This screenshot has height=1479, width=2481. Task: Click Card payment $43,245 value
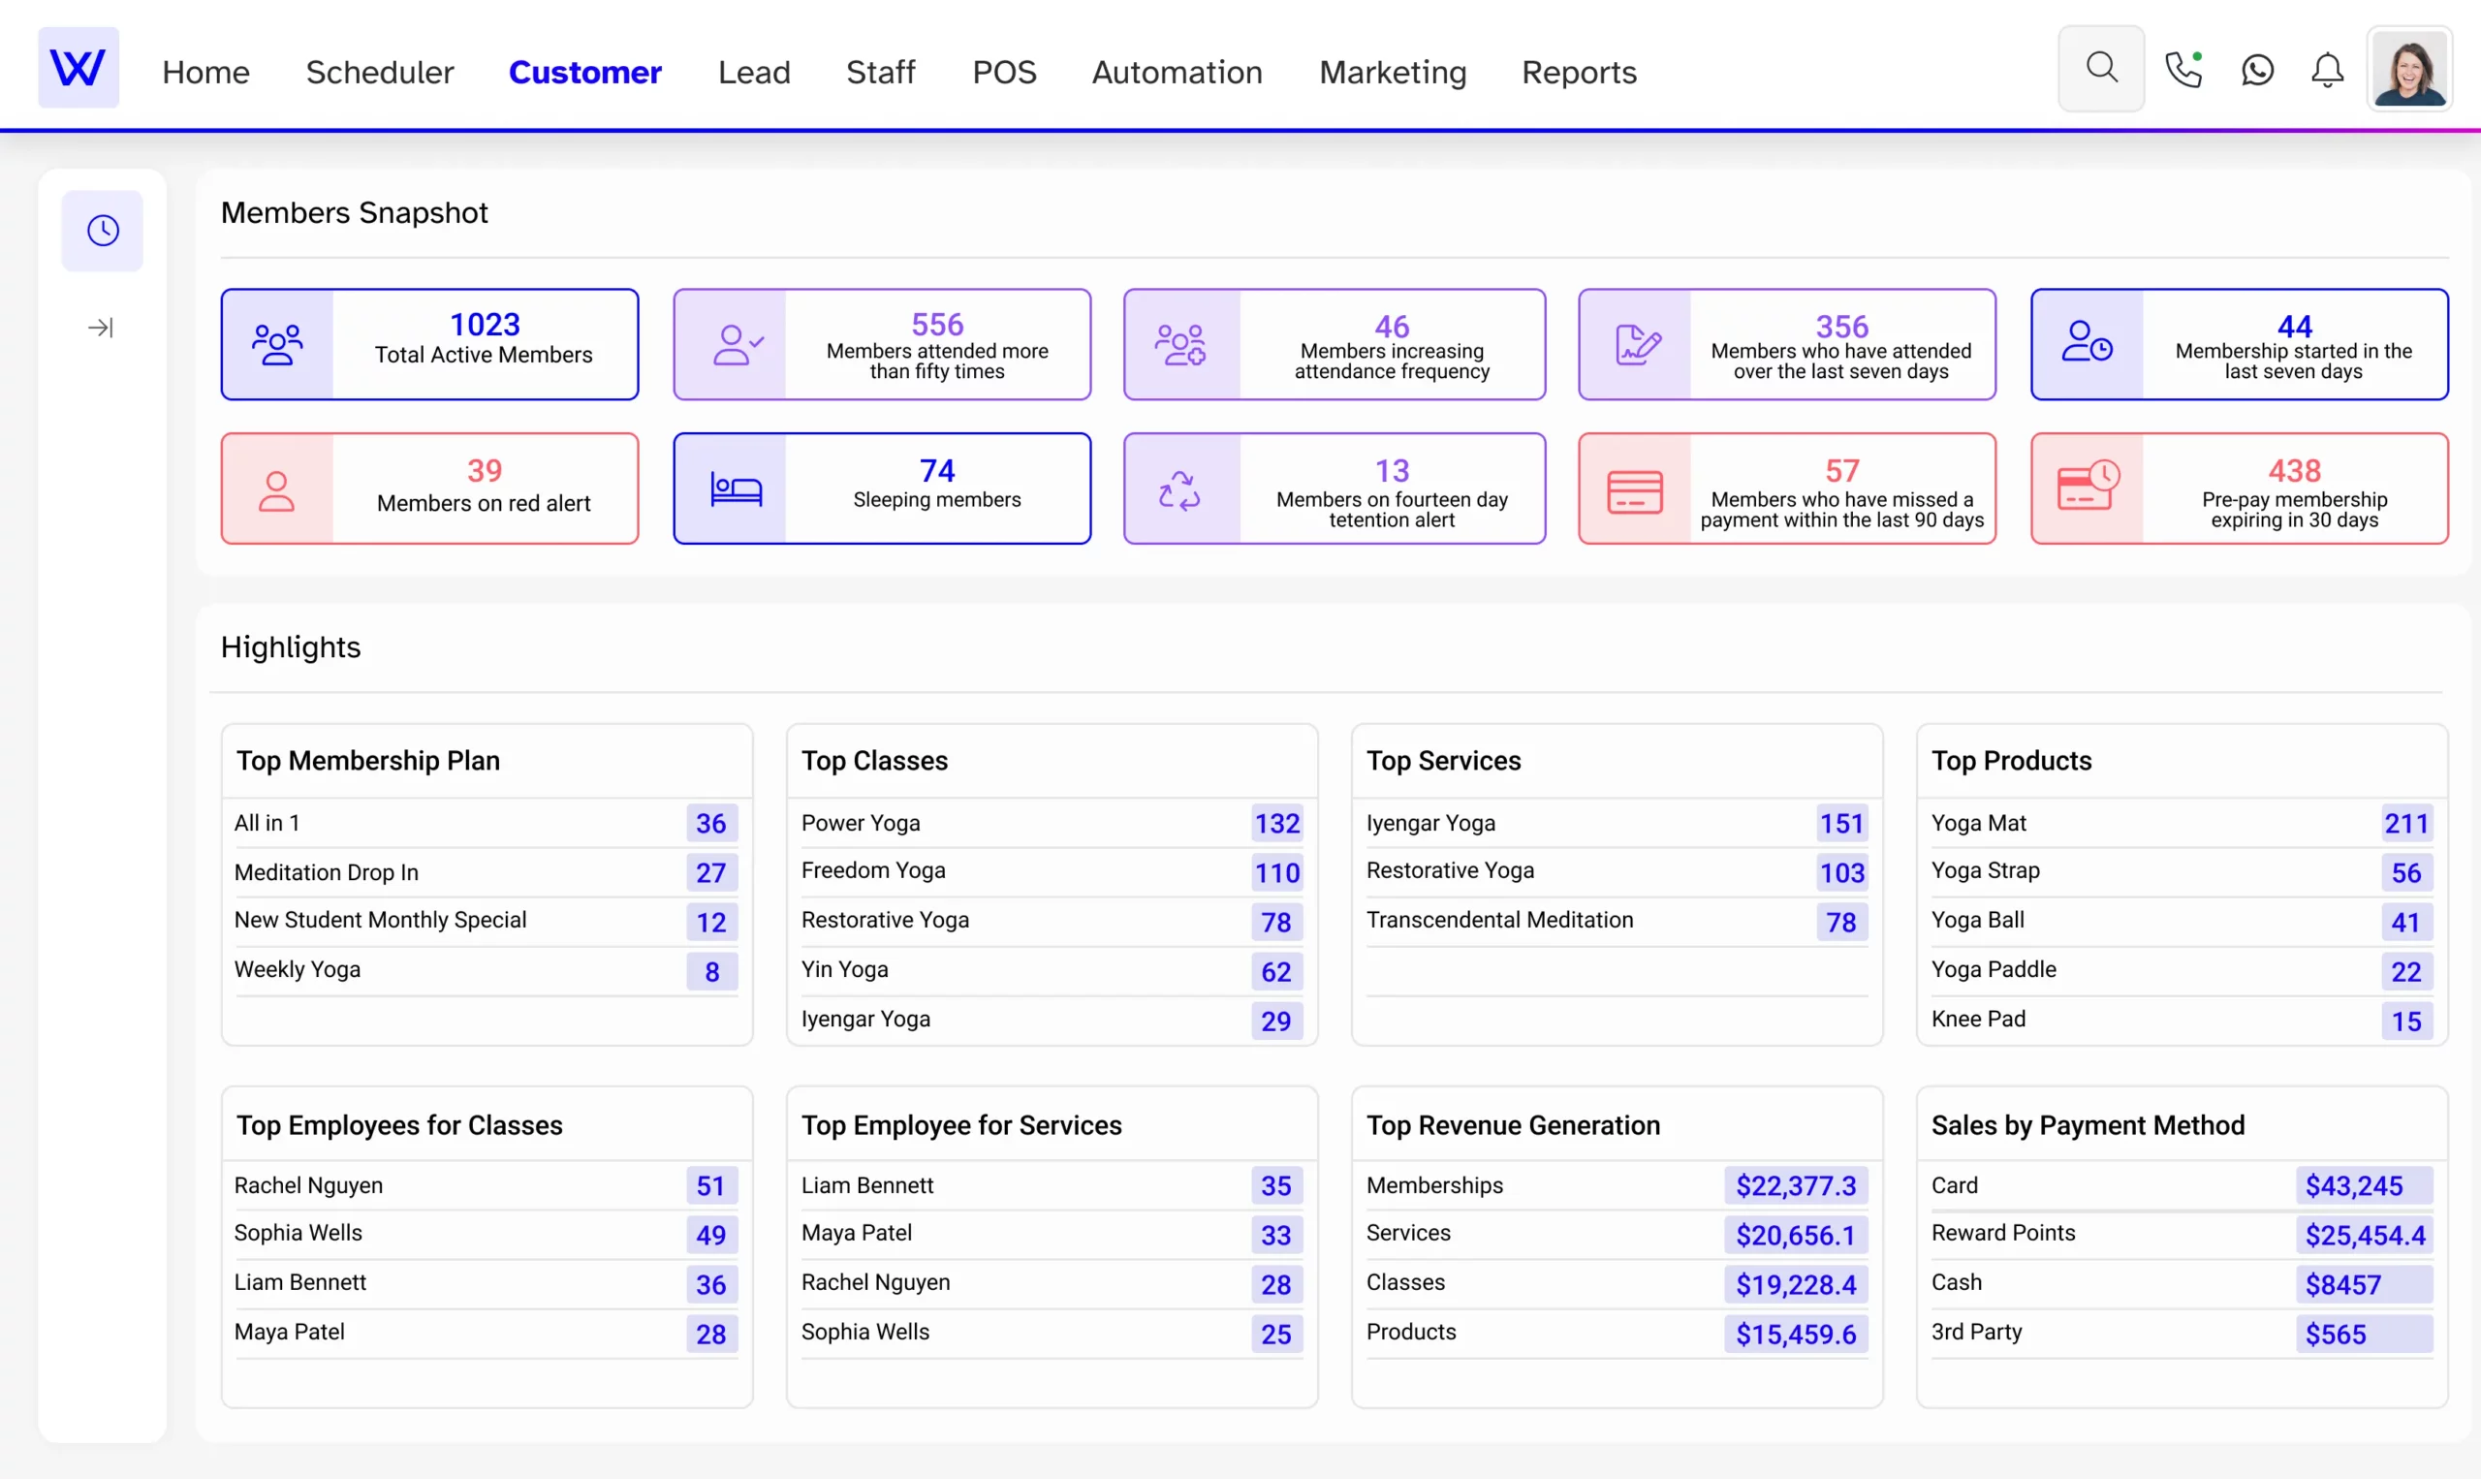(x=2363, y=1186)
